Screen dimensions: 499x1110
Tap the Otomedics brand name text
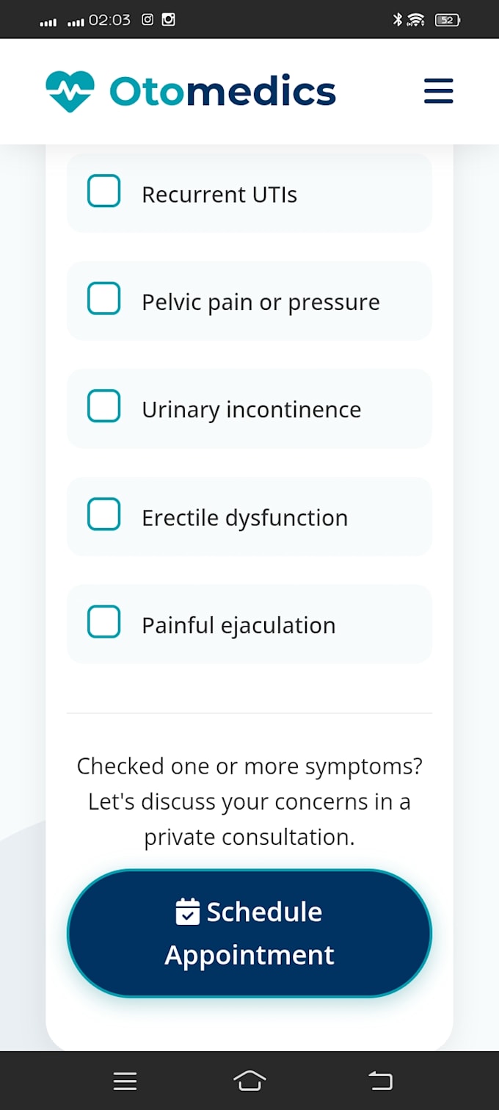(222, 91)
